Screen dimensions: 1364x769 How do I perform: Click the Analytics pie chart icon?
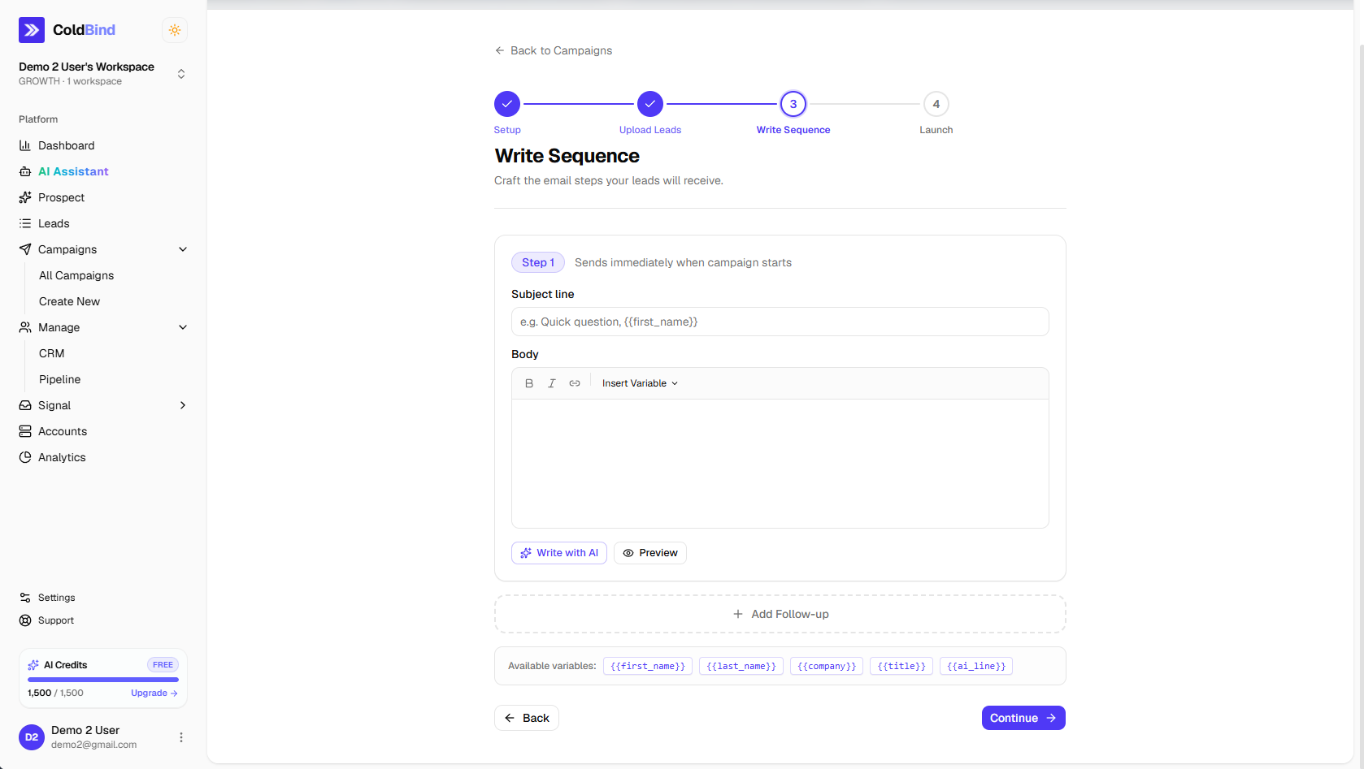pos(25,457)
